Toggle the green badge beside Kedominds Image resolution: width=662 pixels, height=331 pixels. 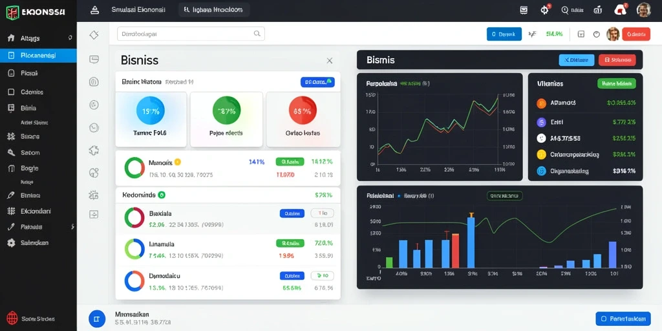click(161, 195)
